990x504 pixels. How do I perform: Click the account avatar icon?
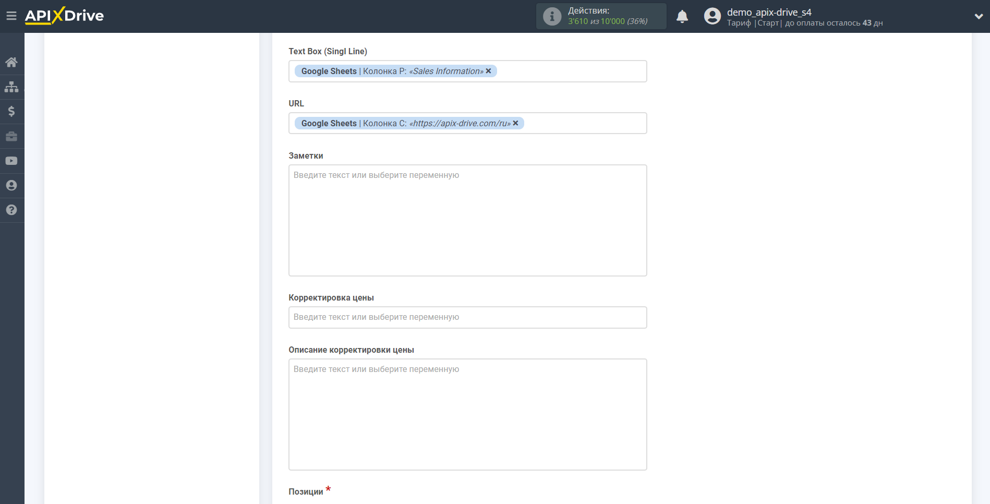tap(712, 16)
